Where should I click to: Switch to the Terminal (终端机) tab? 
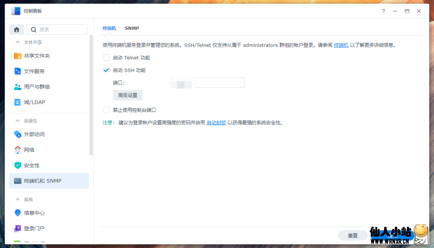click(109, 28)
